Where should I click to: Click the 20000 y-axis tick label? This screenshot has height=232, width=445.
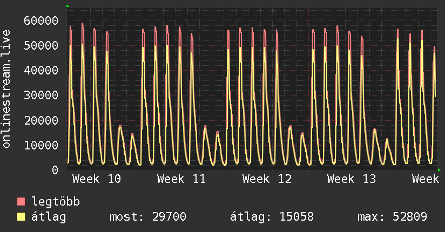coord(41,120)
